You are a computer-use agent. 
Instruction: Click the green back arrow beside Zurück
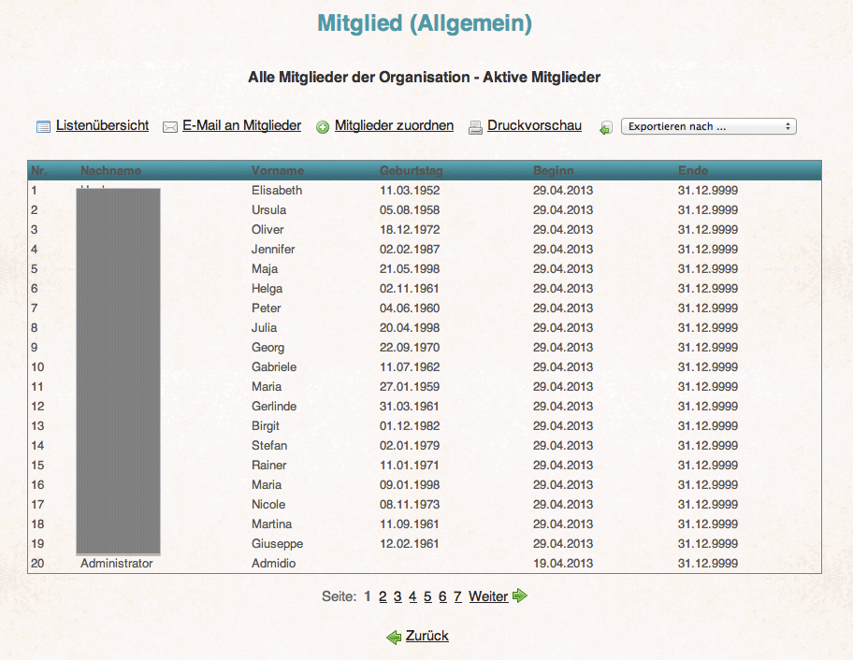pyautogui.click(x=394, y=636)
